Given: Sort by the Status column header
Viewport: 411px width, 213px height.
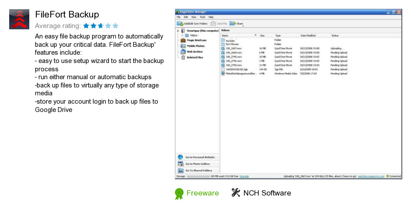Looking at the screenshot, I should coord(335,35).
